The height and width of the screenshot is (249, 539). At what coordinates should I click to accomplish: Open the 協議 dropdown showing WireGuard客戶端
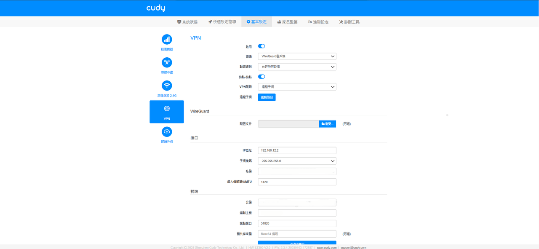pyautogui.click(x=297, y=56)
